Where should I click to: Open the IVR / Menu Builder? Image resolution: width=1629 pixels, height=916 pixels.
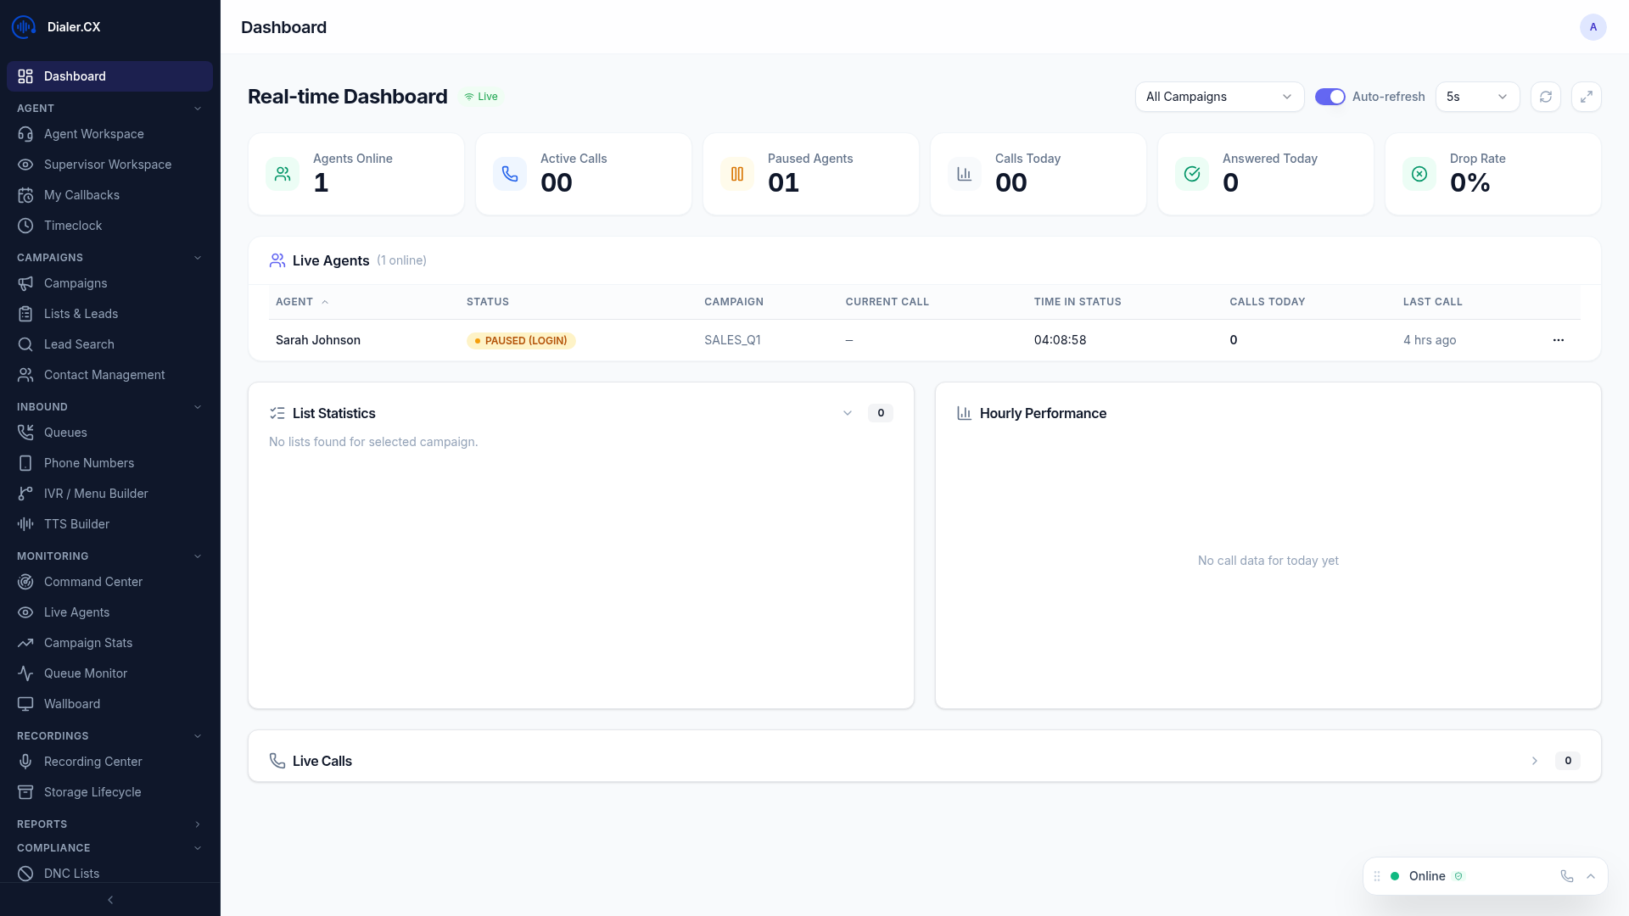click(x=97, y=494)
